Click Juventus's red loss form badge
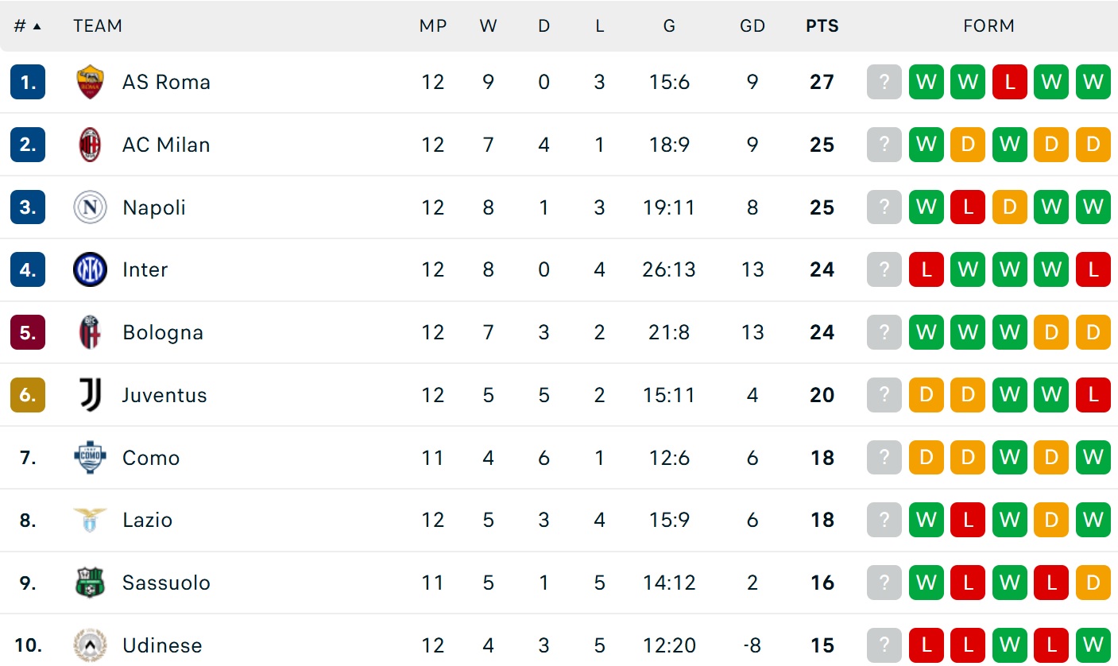The width and height of the screenshot is (1118, 666). point(1093,395)
